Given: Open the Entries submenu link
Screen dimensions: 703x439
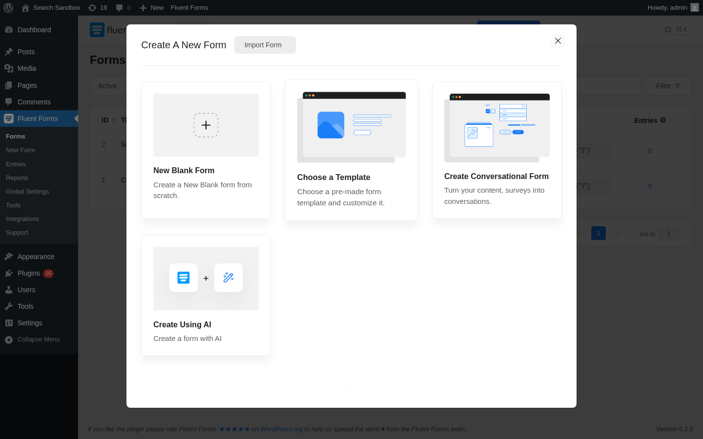Looking at the screenshot, I should click(x=16, y=164).
